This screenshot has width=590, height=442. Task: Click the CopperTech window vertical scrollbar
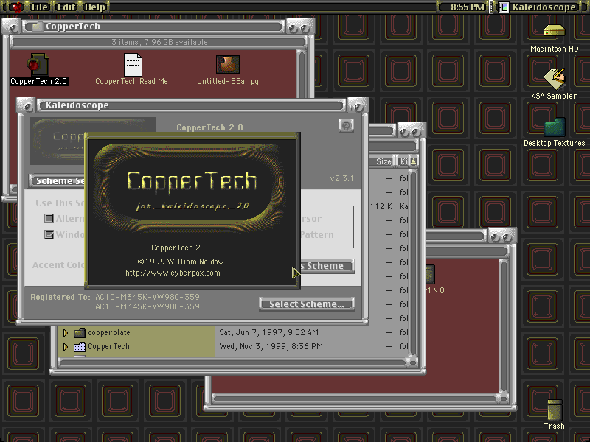(302, 74)
